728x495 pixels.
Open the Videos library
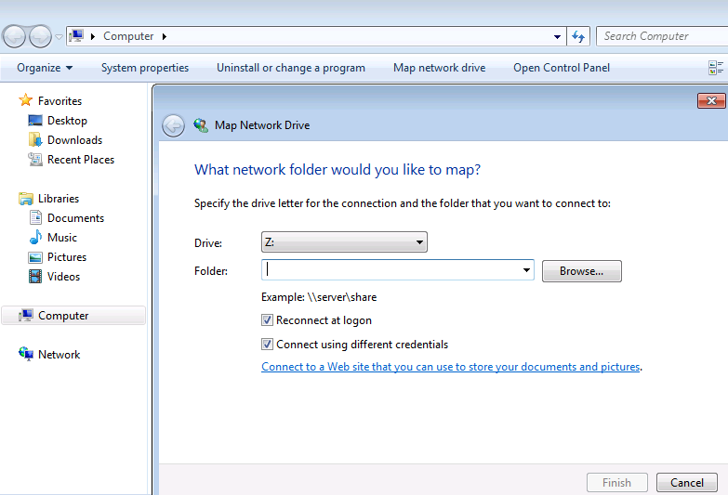tap(63, 277)
